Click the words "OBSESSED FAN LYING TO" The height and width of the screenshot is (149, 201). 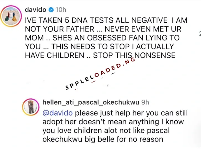[131, 38]
